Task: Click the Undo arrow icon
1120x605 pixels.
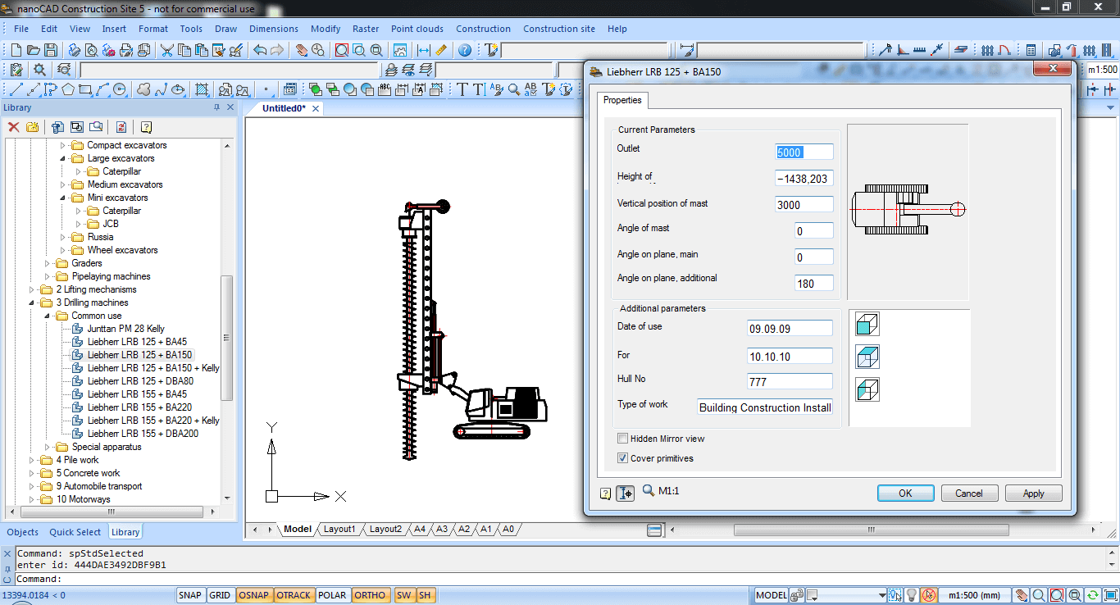Action: (259, 50)
